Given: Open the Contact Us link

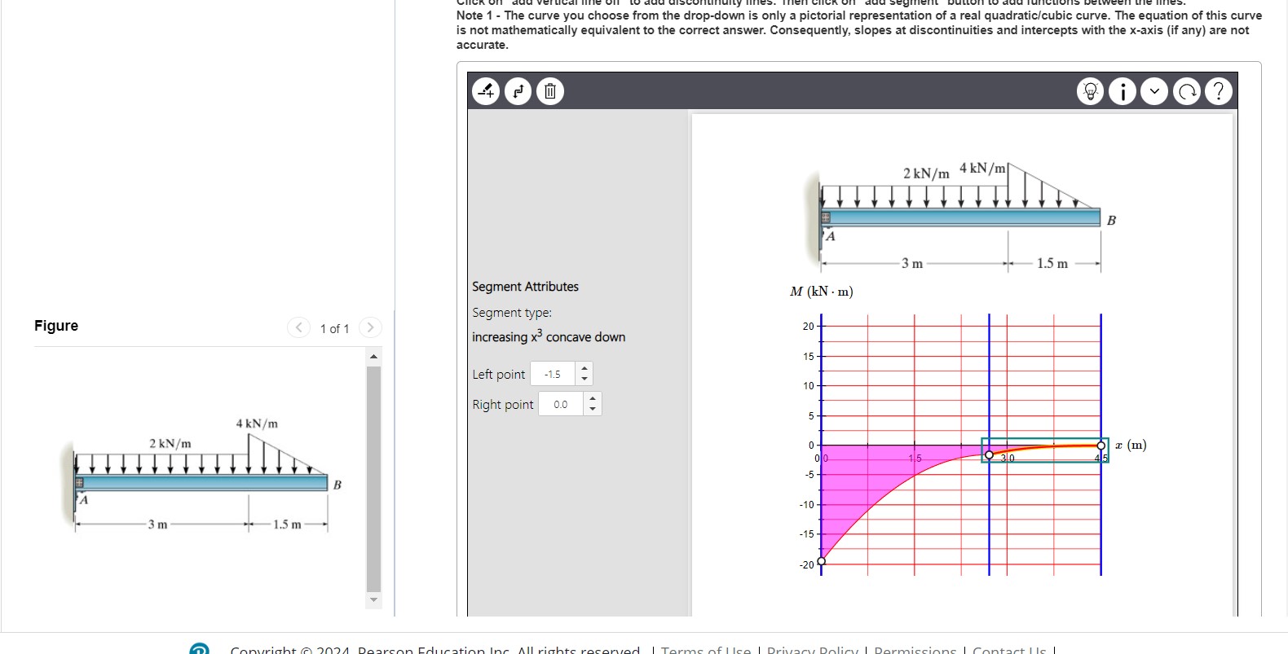Looking at the screenshot, I should 1009,649.
